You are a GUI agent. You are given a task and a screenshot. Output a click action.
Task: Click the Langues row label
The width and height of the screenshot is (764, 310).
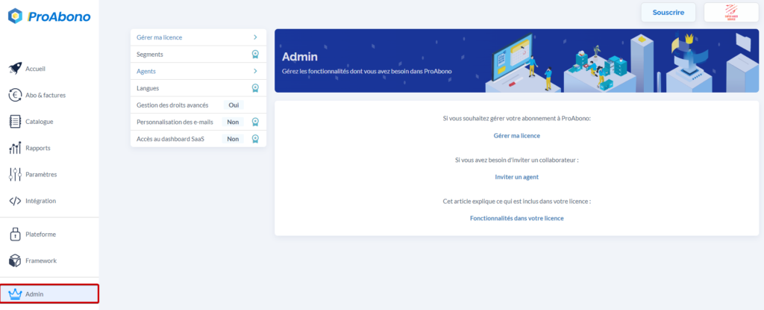point(148,88)
